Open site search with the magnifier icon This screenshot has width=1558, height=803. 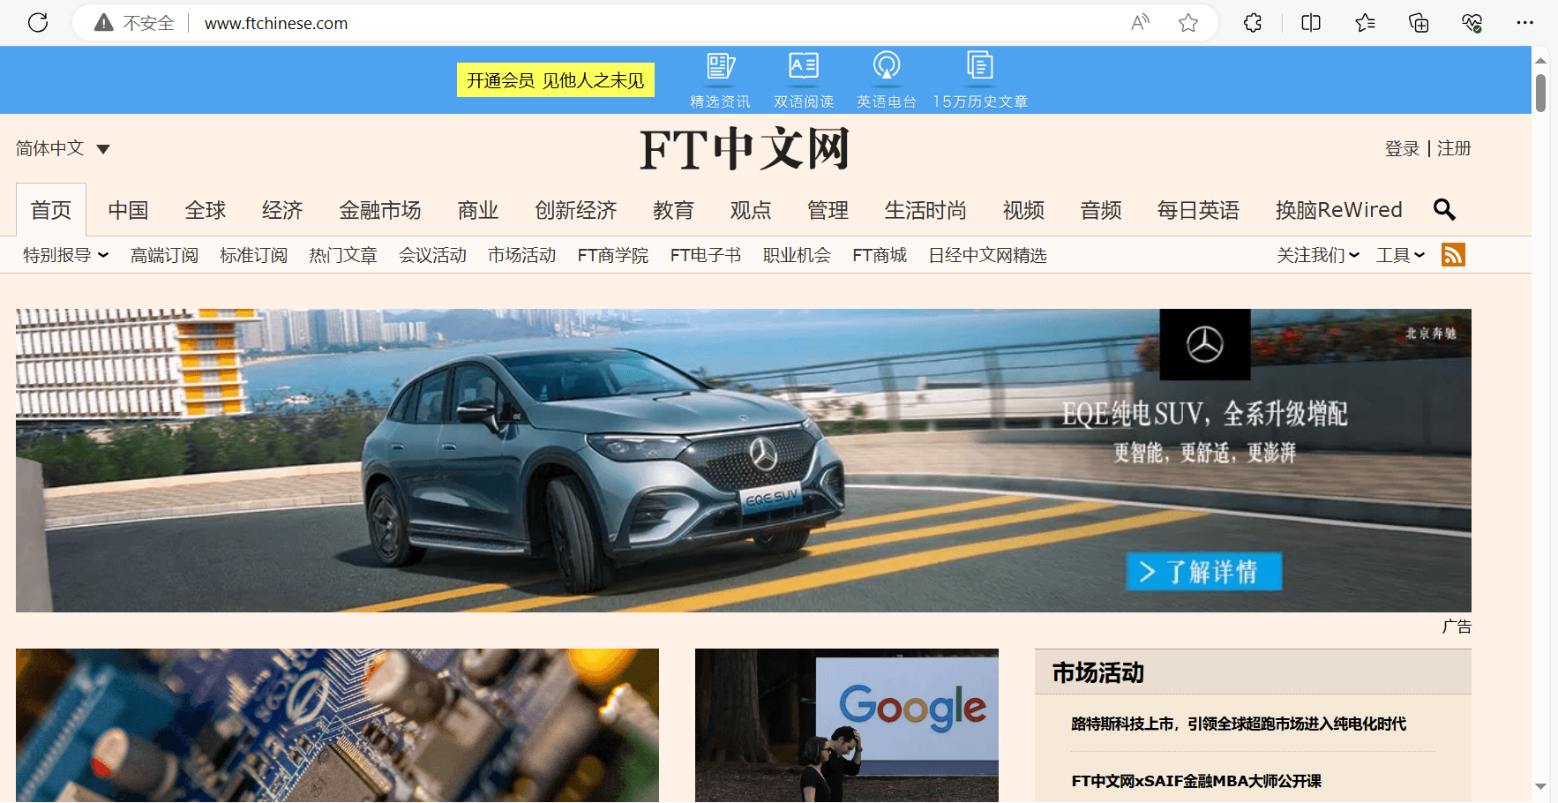[1444, 209]
